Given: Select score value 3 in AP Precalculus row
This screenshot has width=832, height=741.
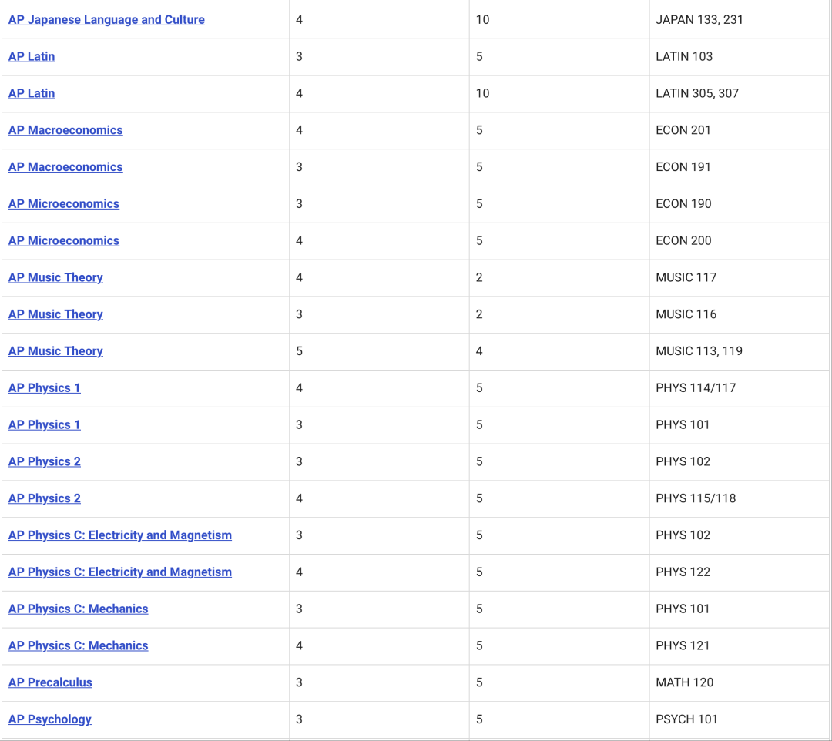Looking at the screenshot, I should coord(299,682).
